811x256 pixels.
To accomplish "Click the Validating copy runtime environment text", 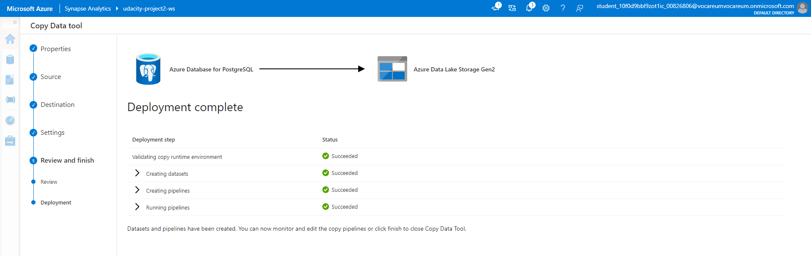I will (x=177, y=157).
